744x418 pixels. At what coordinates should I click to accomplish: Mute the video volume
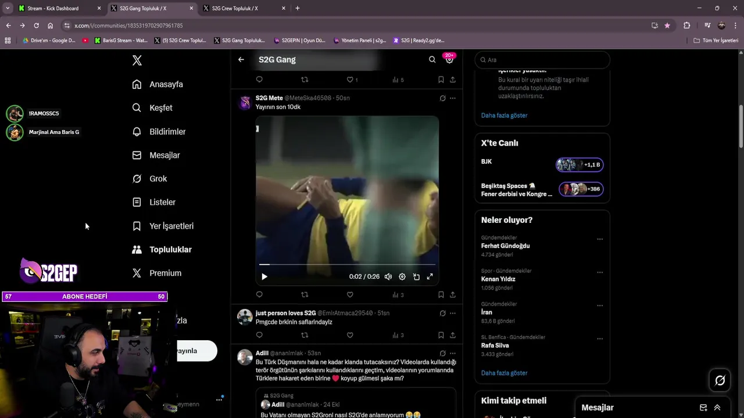(388, 277)
